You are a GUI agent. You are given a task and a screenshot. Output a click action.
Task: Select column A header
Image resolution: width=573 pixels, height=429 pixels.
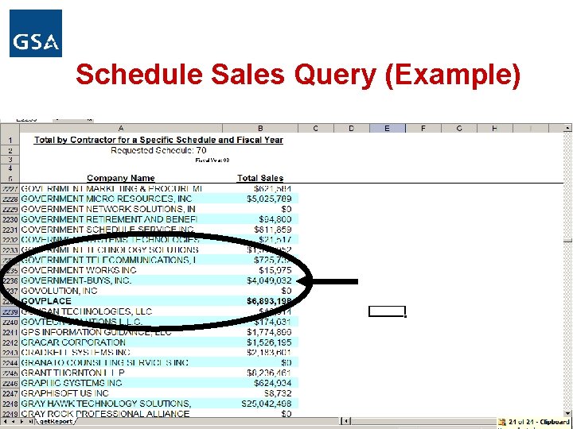click(x=121, y=128)
